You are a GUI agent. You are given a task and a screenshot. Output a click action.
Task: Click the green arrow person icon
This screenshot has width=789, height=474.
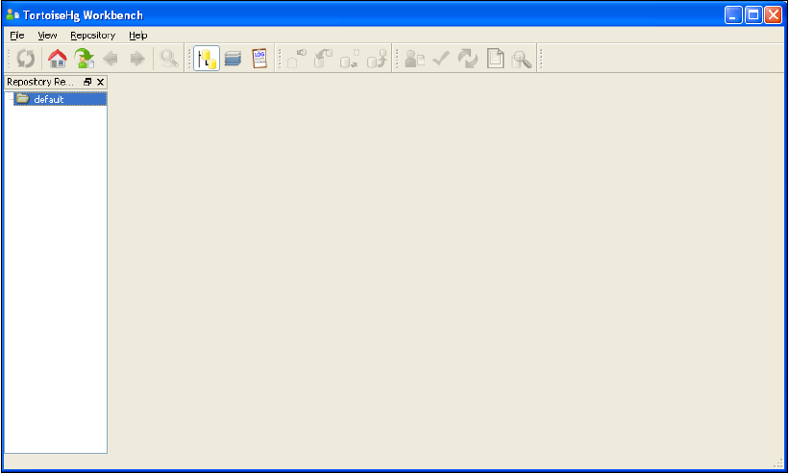click(x=84, y=59)
